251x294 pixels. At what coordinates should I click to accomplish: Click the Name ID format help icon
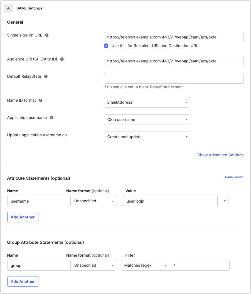coord(41,100)
